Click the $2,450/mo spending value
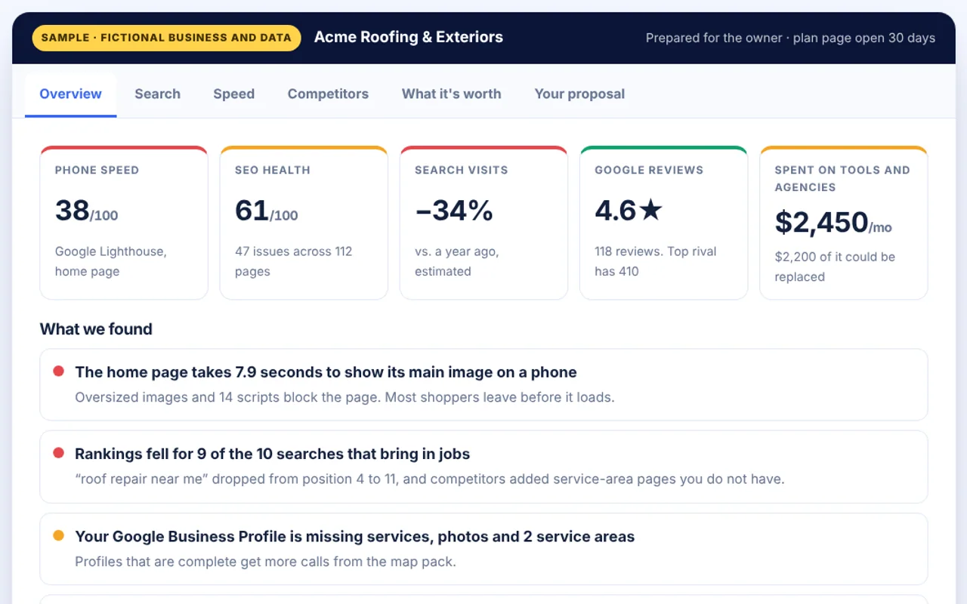 click(833, 223)
